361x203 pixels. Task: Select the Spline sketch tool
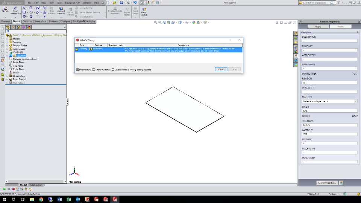(38, 8)
